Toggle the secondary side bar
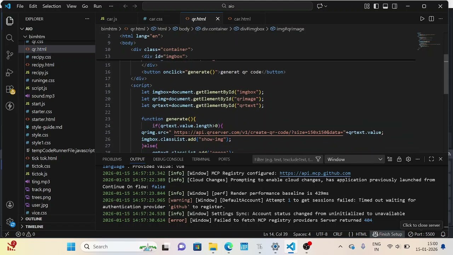The width and height of the screenshot is (453, 255). pos(395,6)
